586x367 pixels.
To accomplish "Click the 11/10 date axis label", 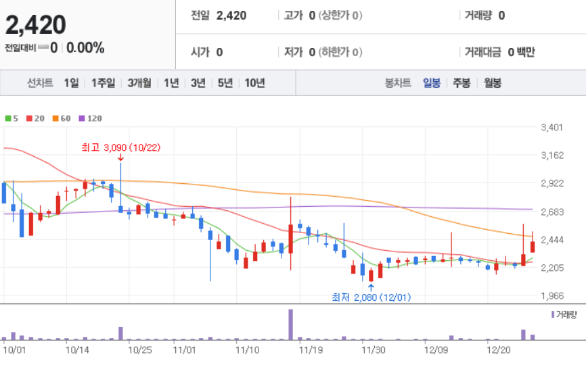I will [x=248, y=350].
